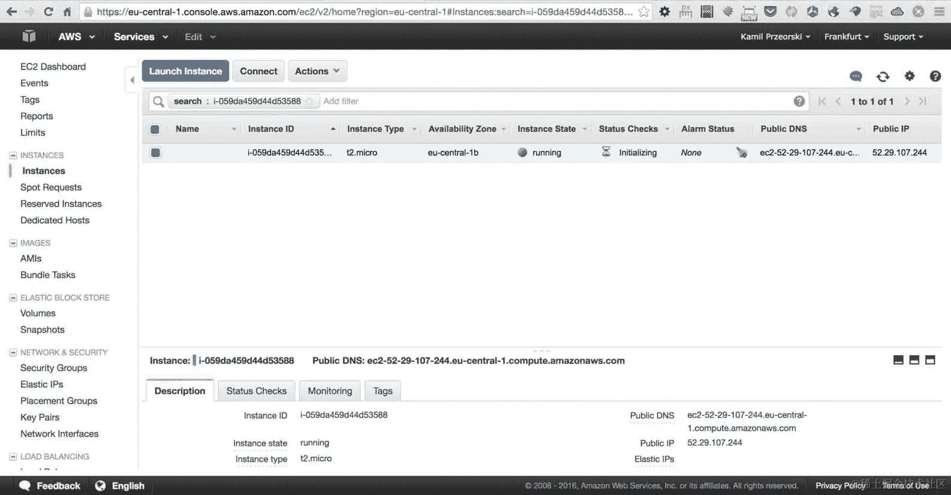Collapse the NETWORK & SECURITY section
Viewport: 951px width, 495px height.
pos(13,352)
